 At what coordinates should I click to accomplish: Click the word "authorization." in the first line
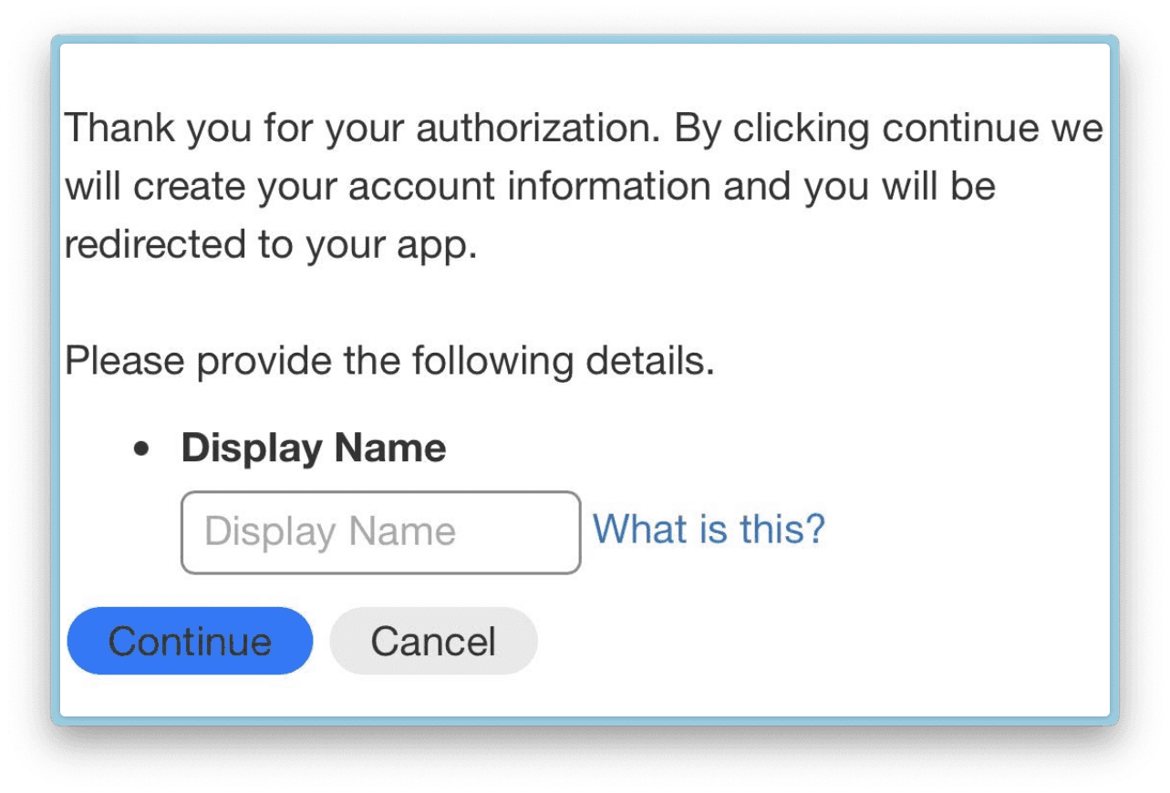tap(538, 129)
